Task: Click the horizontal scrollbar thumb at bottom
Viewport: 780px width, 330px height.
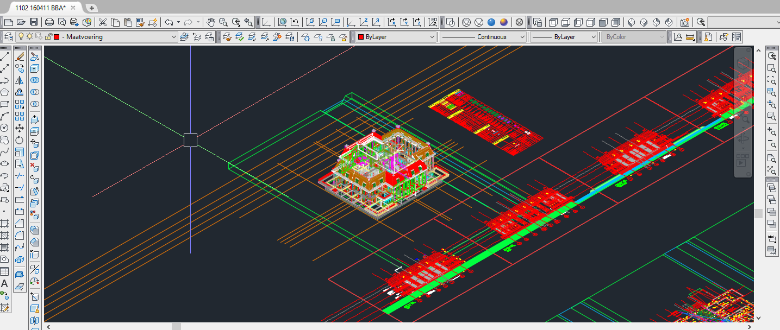Action: (176, 326)
